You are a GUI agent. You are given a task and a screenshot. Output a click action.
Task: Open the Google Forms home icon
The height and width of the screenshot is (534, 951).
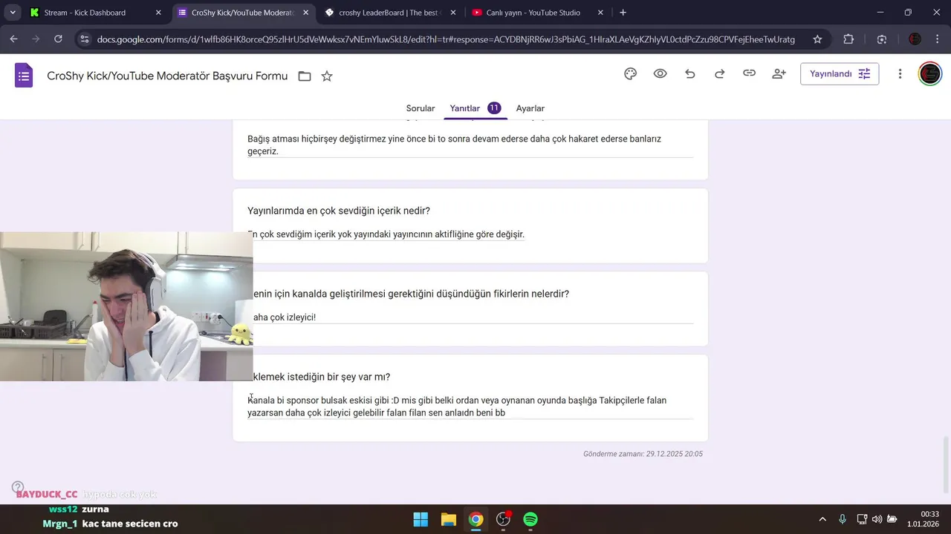[24, 76]
